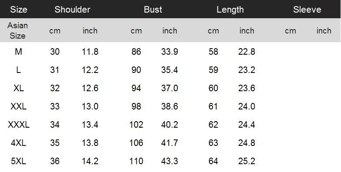Select the XL size row label

point(18,88)
